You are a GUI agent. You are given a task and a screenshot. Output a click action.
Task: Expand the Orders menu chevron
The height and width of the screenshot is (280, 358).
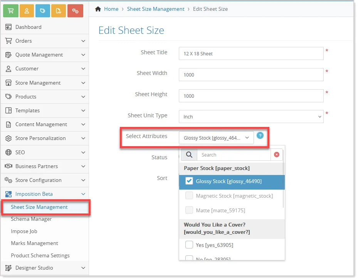(x=83, y=41)
